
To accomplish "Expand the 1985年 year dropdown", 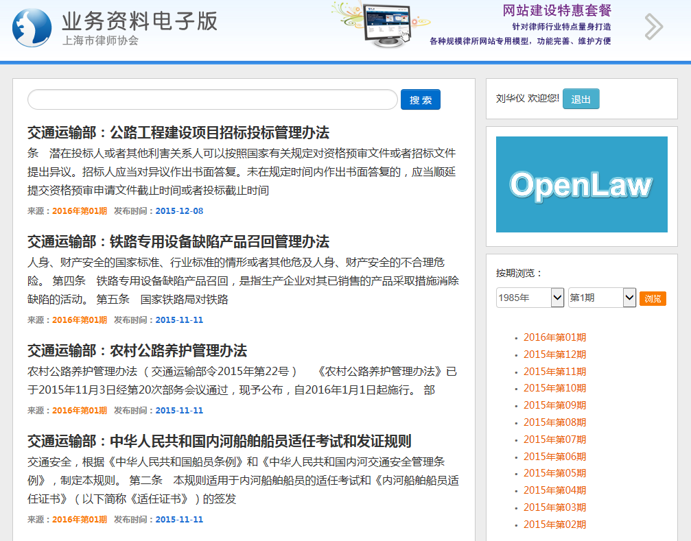I will click(x=530, y=298).
